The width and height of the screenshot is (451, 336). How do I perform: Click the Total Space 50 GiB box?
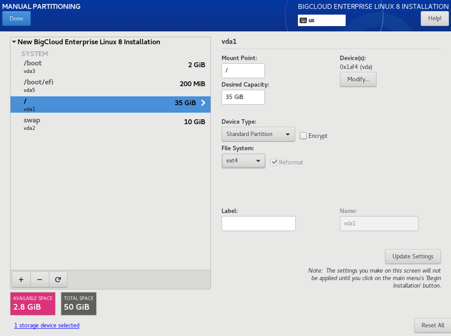[79, 304]
